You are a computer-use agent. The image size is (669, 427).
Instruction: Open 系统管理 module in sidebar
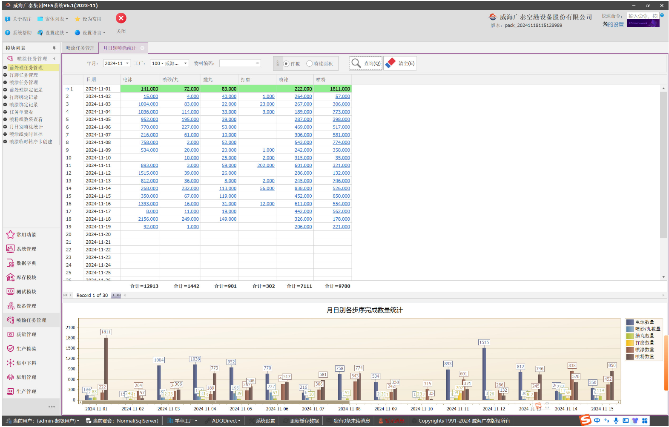[21, 249]
